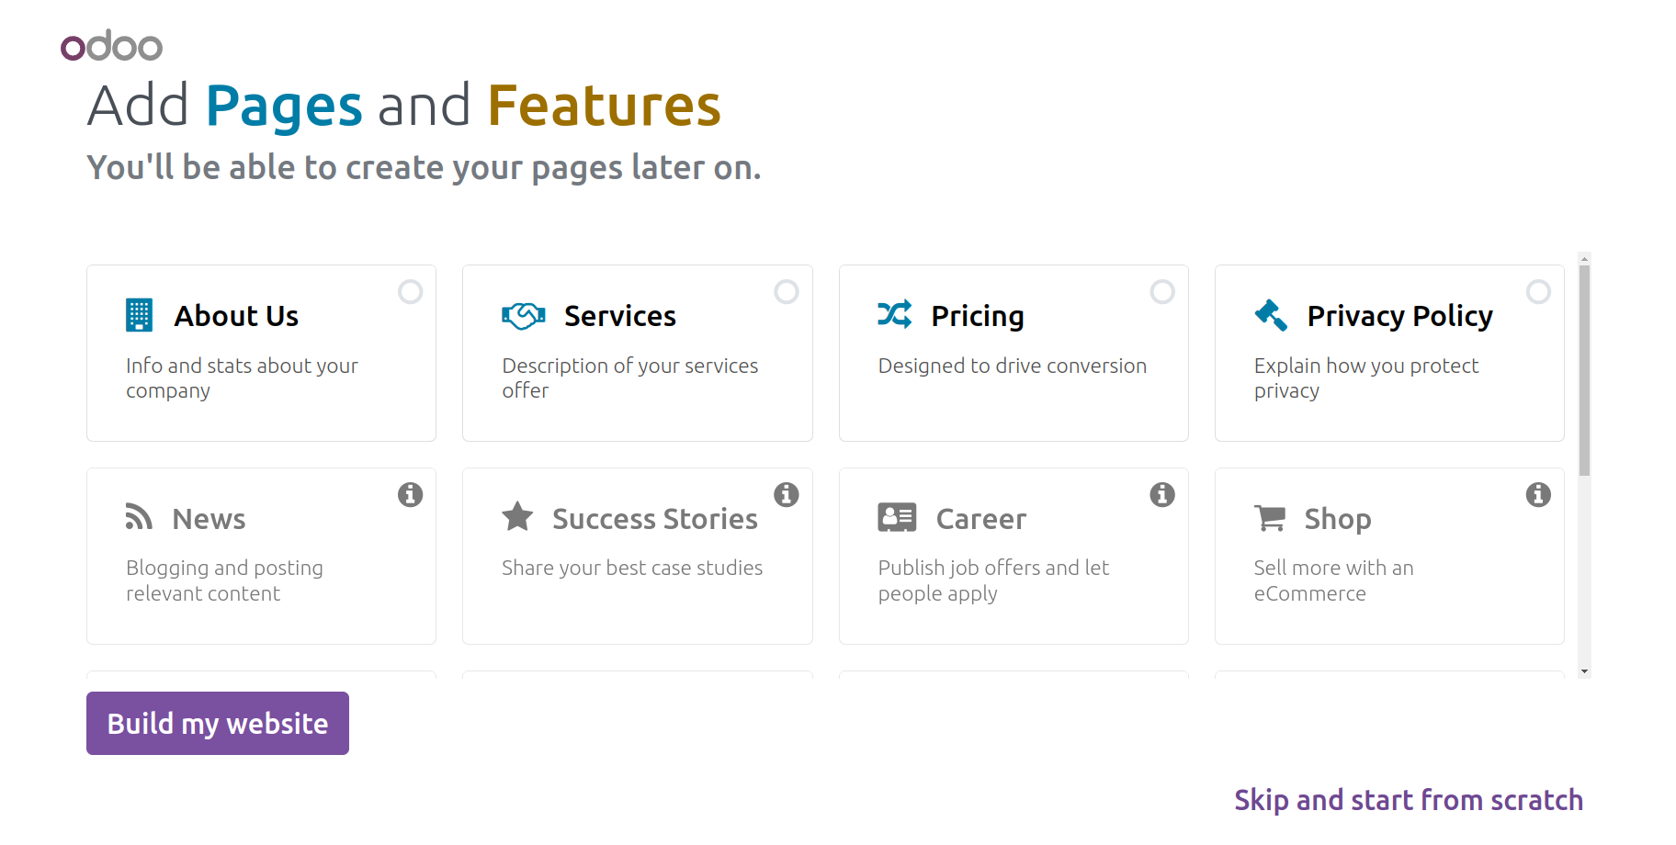
Task: Click the scroll down arrow of page list
Action: click(1585, 671)
